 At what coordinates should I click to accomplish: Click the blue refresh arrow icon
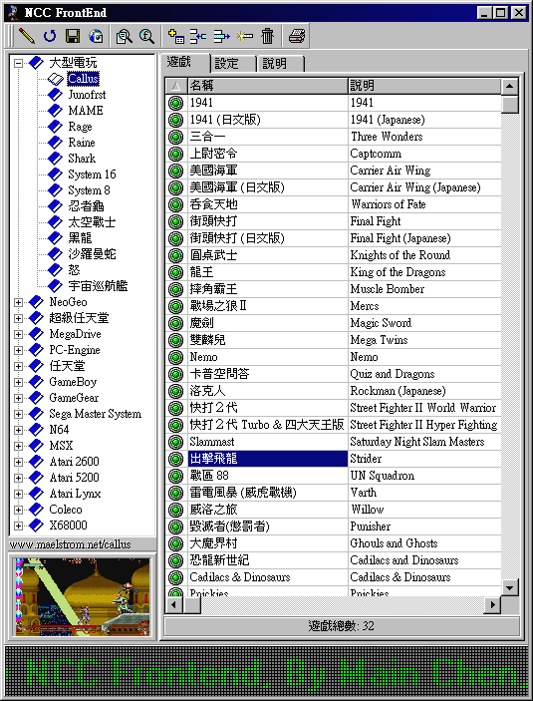[x=50, y=36]
